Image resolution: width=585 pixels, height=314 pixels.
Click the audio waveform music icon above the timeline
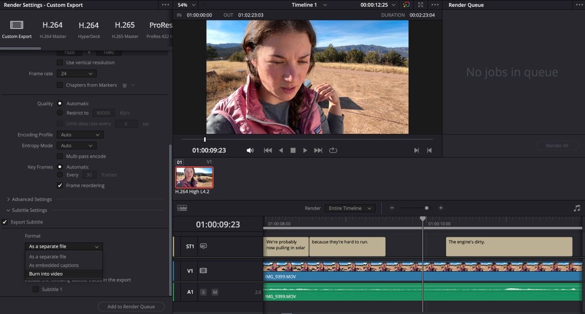pyautogui.click(x=577, y=208)
